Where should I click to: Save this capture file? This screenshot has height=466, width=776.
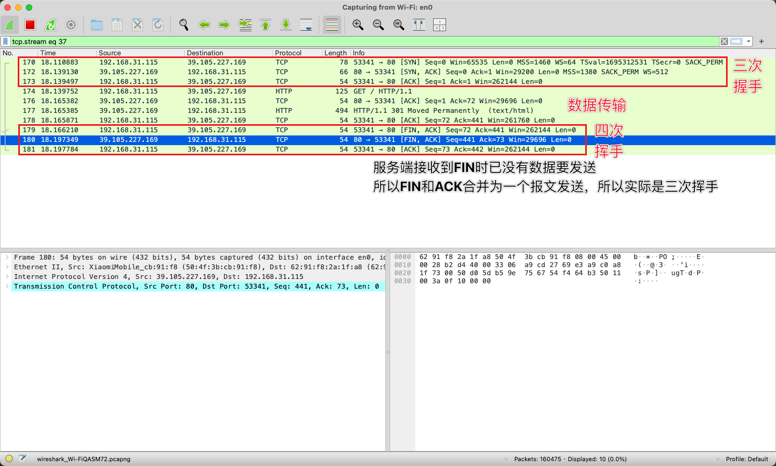[117, 25]
